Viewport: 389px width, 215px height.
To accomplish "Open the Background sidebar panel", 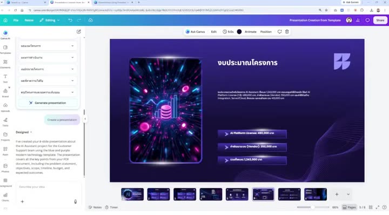I will click(5, 183).
